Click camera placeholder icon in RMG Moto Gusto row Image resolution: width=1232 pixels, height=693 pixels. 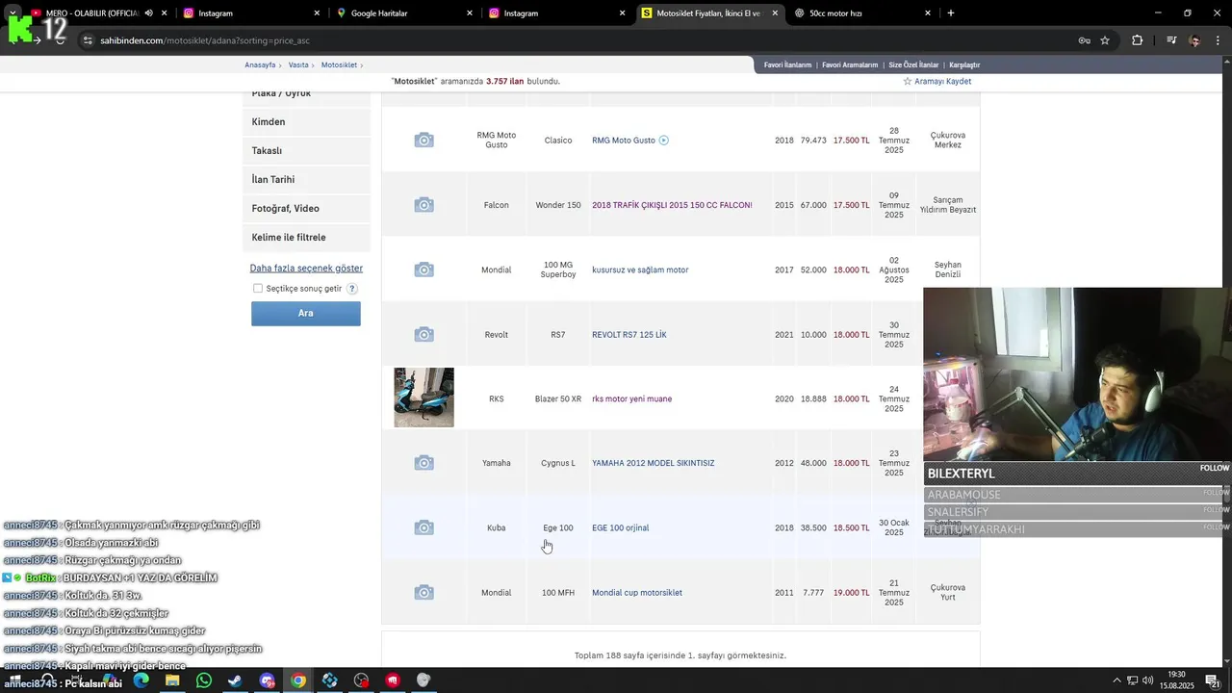[x=423, y=141]
